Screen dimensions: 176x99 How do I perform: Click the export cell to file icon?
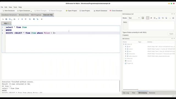coord(166,18)
